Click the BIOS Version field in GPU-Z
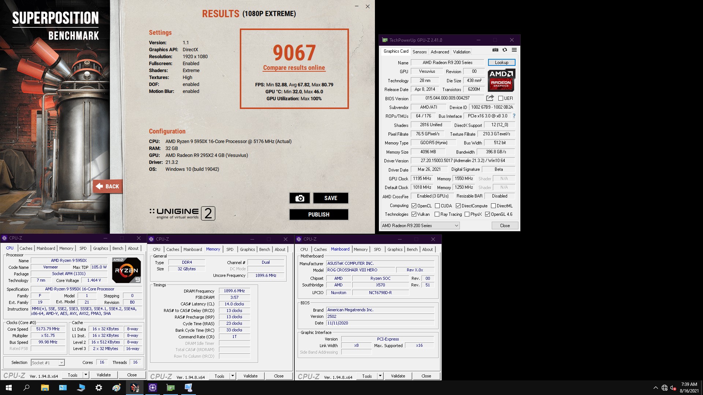Viewport: 703px width, 395px height. 447,98
